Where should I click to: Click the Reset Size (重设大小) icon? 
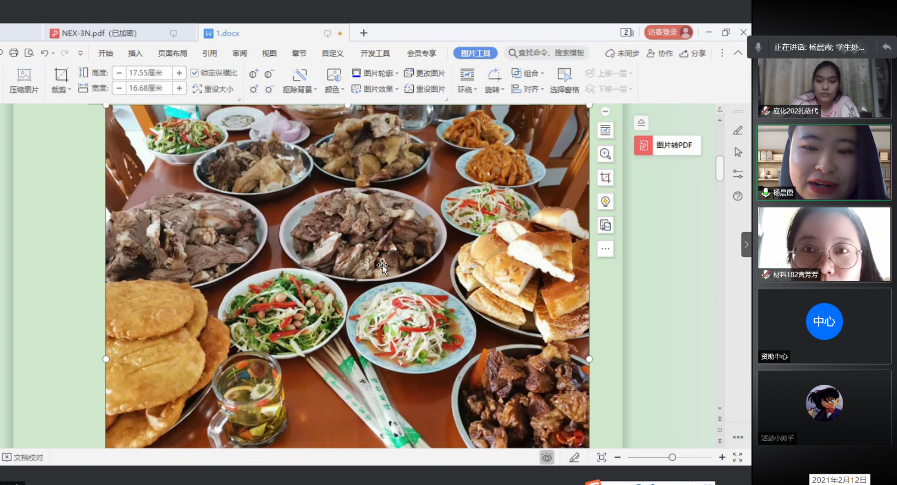(x=213, y=89)
